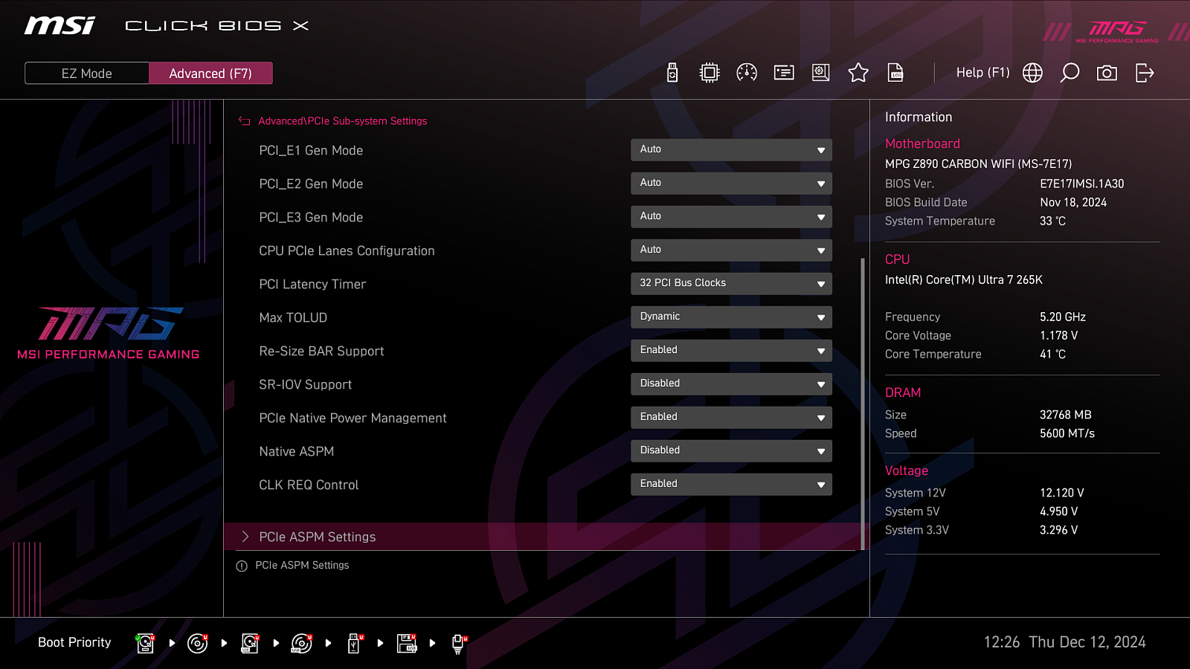
Task: Open the LOG file icon
Action: pyautogui.click(x=895, y=73)
